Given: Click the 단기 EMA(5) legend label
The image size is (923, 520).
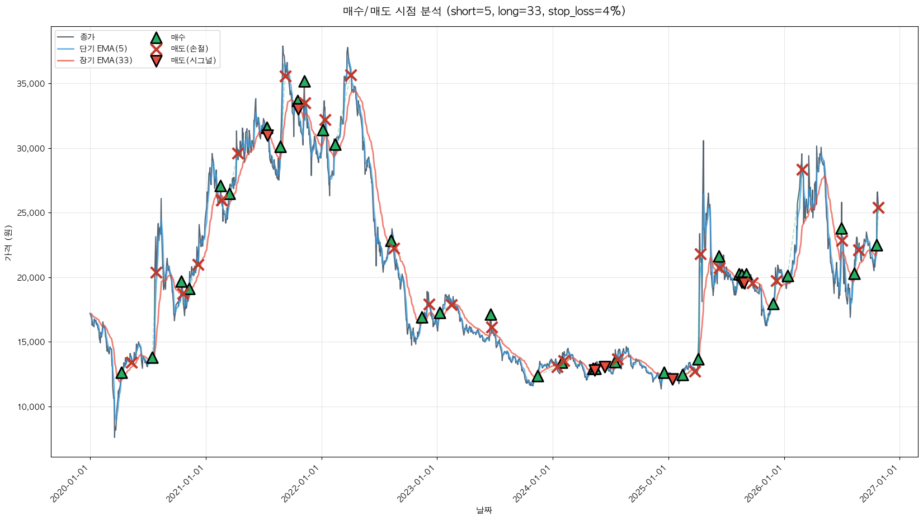Looking at the screenshot, I should click(103, 49).
